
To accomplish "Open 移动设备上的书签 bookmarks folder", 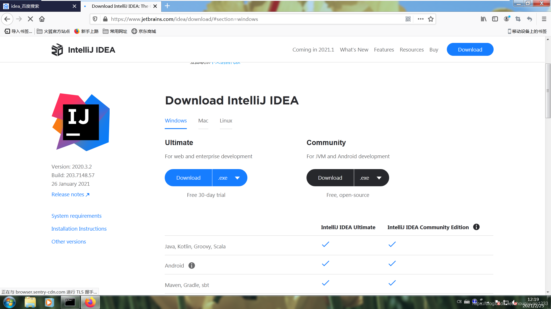I will (x=527, y=31).
